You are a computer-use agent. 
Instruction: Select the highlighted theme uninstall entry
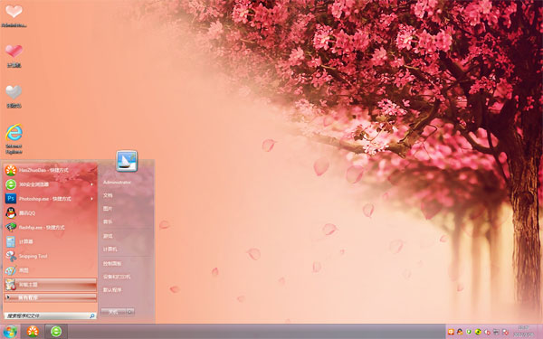click(50, 285)
